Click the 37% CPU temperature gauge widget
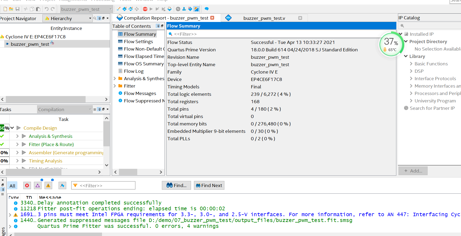The image size is (461, 236). (x=391, y=44)
